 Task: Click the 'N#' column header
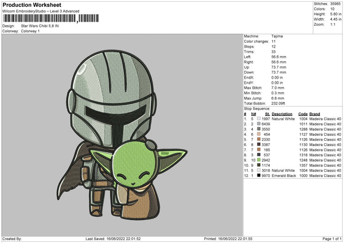tap(253, 114)
